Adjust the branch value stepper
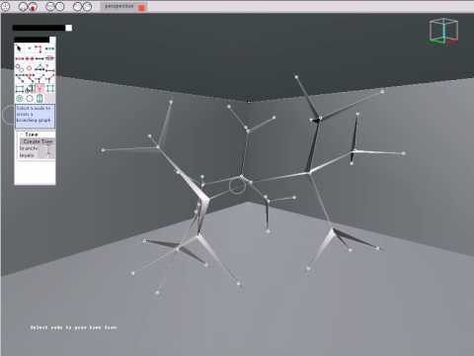This screenshot has width=474, height=356. tap(49, 148)
